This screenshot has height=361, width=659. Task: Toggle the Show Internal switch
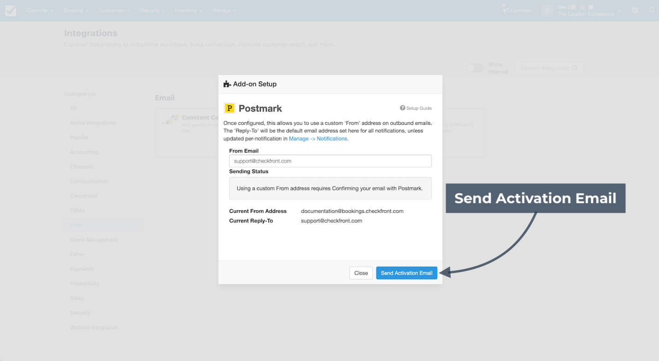point(475,68)
